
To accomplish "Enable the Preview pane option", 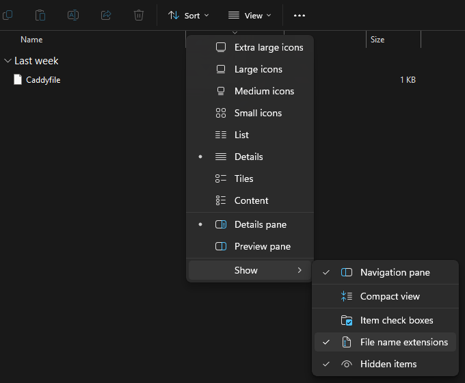I will click(x=250, y=246).
